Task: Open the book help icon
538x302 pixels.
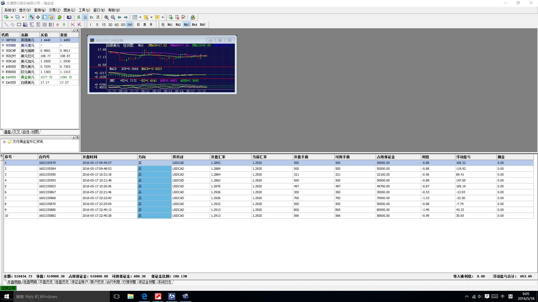Action: 69,17
